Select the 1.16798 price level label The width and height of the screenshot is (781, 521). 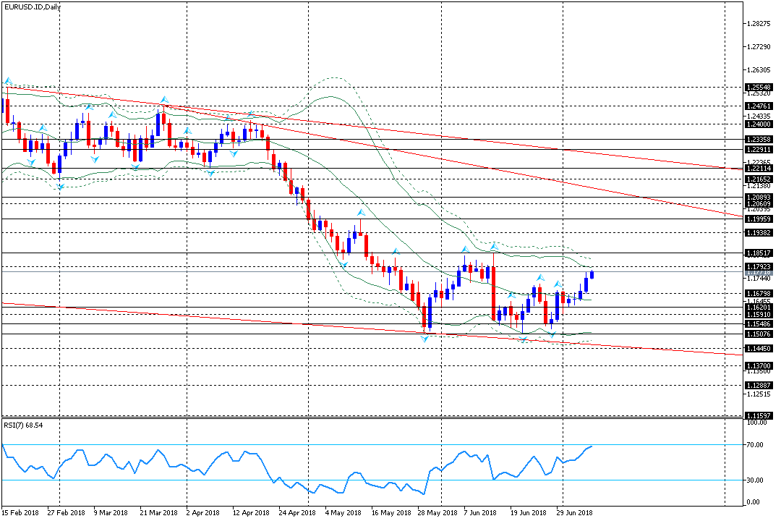tap(759, 294)
